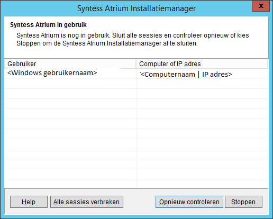The image size is (273, 219).
Task: Click the heading Syntess Atrium in gebruik
Action: (48, 25)
